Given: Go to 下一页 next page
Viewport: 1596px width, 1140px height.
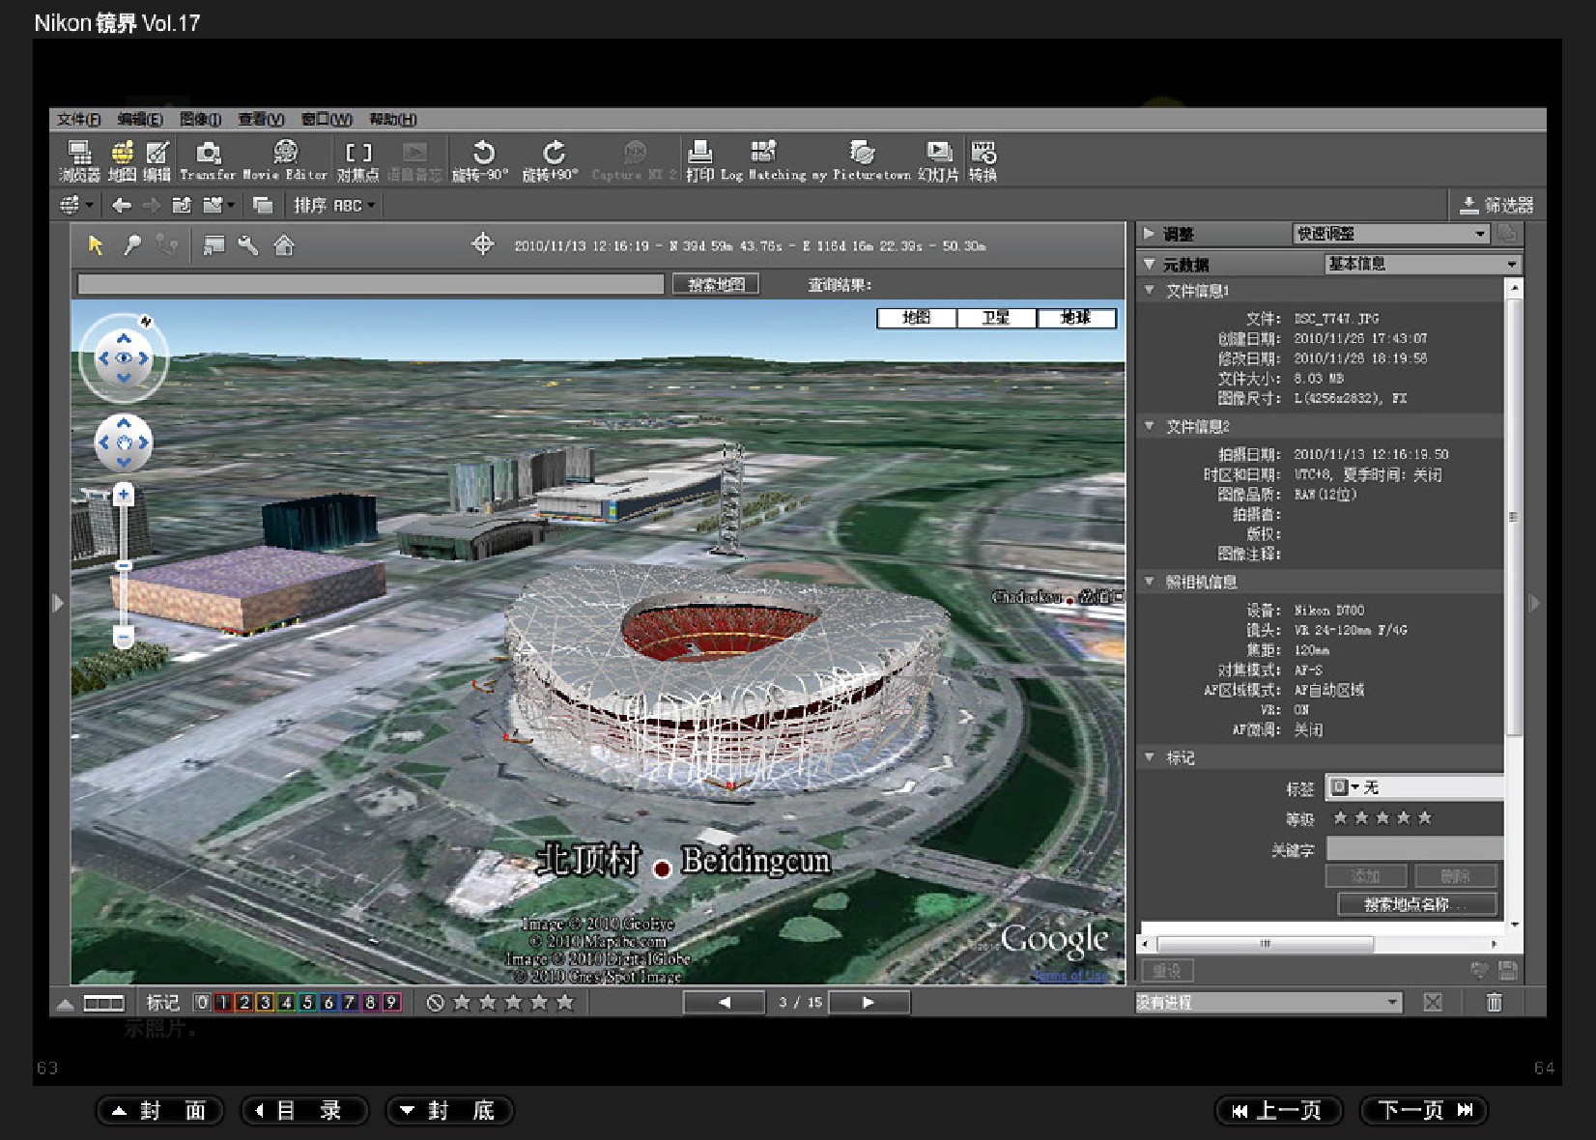Looking at the screenshot, I should pyautogui.click(x=1424, y=1111).
